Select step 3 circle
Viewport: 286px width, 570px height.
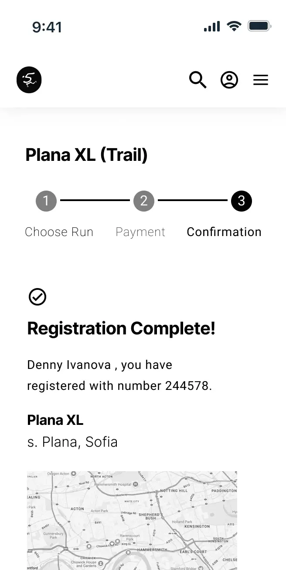coord(242,201)
